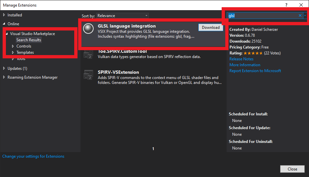
Task: Click the Toe.SPIRV.CustomTool extension icon
Action: pyautogui.click(x=88, y=54)
